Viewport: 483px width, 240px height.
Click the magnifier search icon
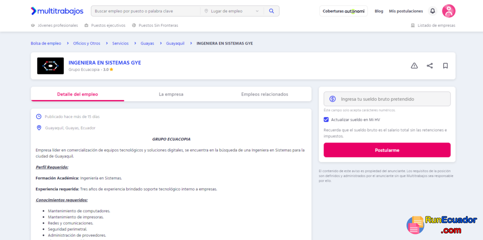pos(271,11)
